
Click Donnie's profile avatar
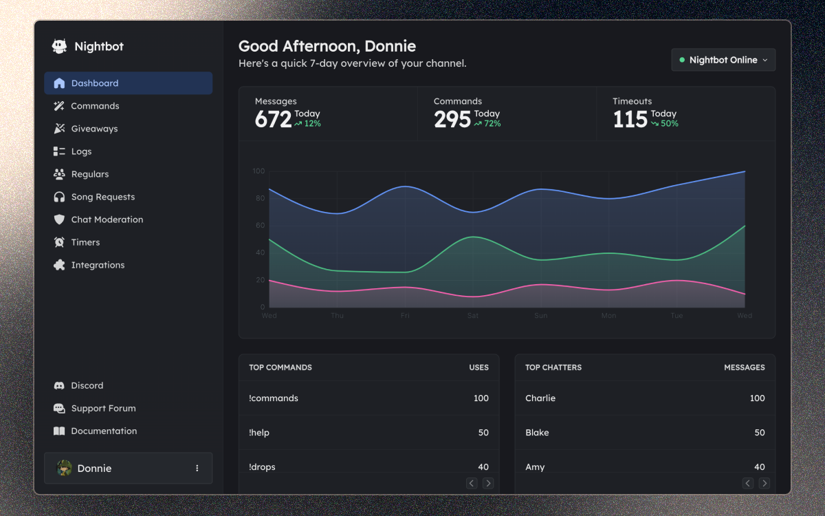(64, 469)
